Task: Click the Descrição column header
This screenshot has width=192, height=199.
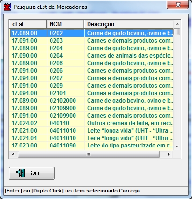Action: pyautogui.click(x=129, y=24)
